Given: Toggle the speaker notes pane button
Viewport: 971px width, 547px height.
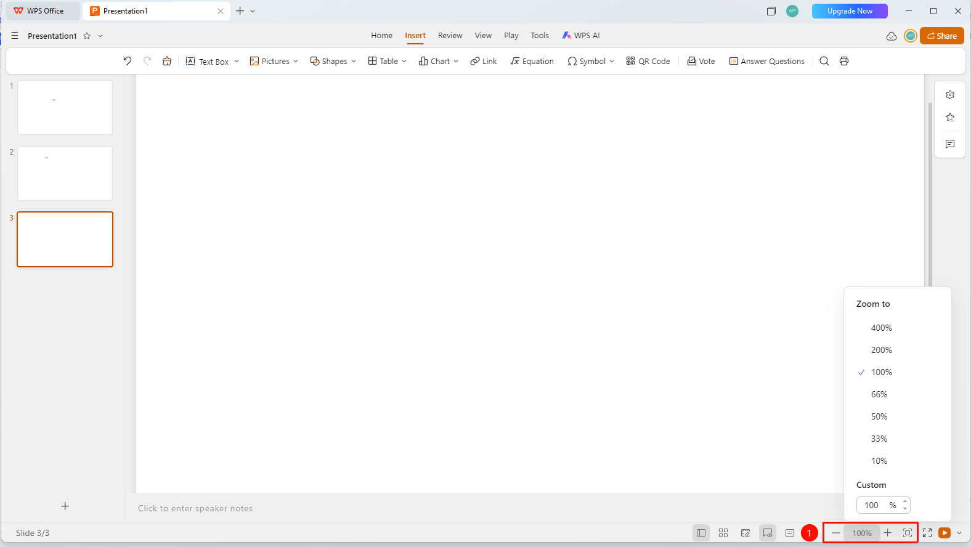Looking at the screenshot, I should pyautogui.click(x=790, y=533).
